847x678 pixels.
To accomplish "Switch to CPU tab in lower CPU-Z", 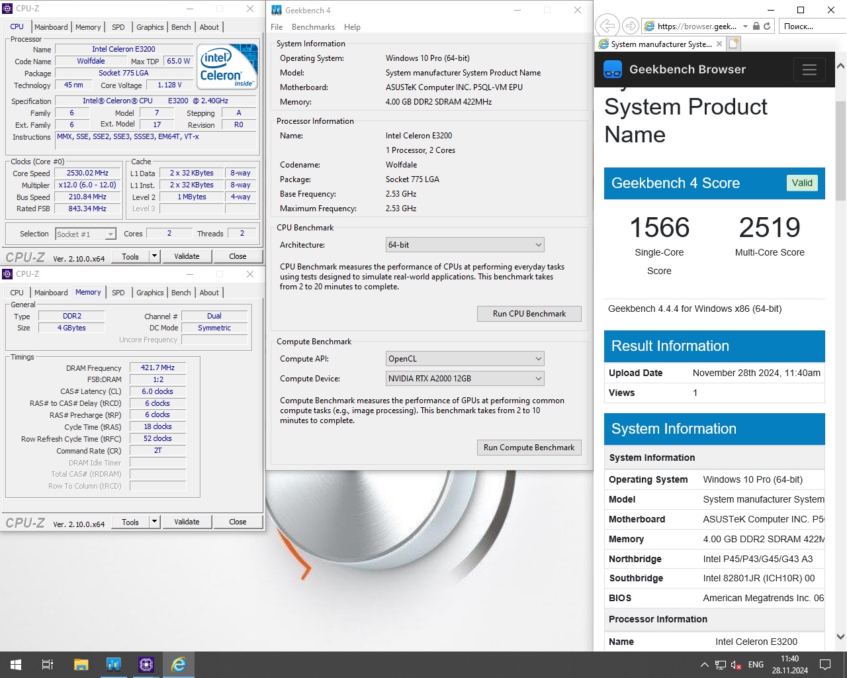I will [x=17, y=293].
